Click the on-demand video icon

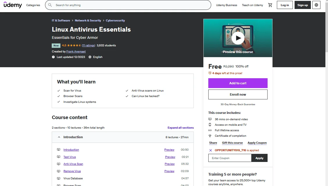(x=210, y=119)
